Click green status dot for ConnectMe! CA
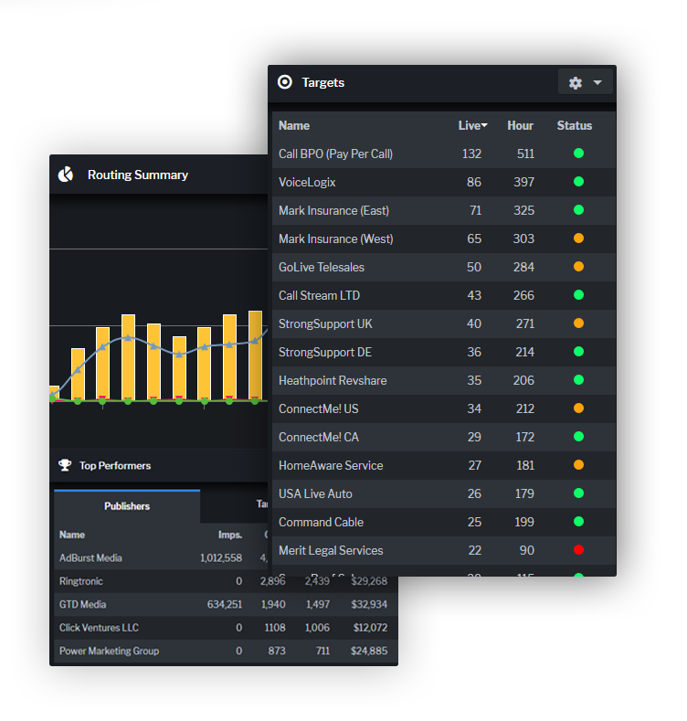This screenshot has width=687, height=721. 578,437
